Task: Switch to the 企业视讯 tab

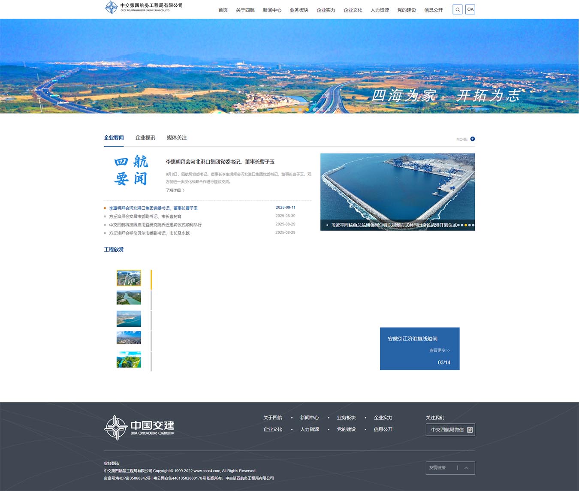Action: point(145,138)
